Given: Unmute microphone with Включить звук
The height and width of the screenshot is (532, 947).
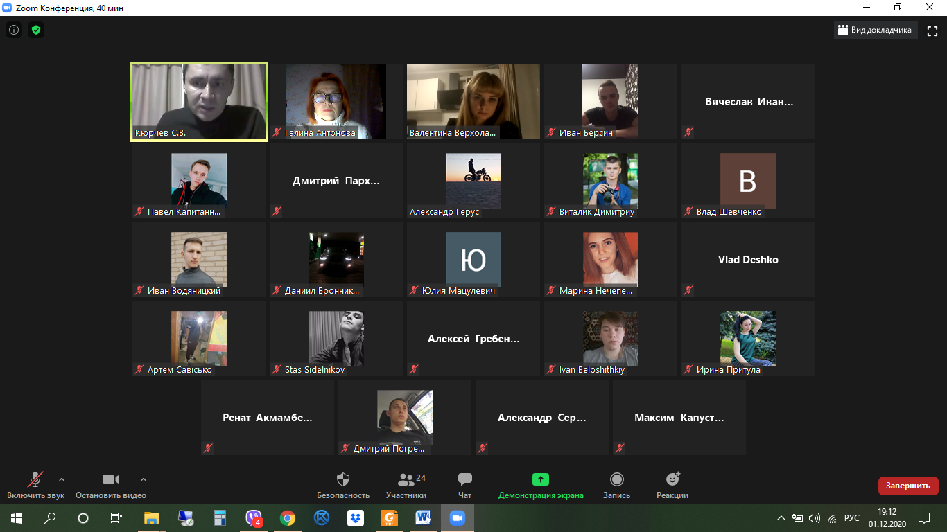Looking at the screenshot, I should 35,486.
